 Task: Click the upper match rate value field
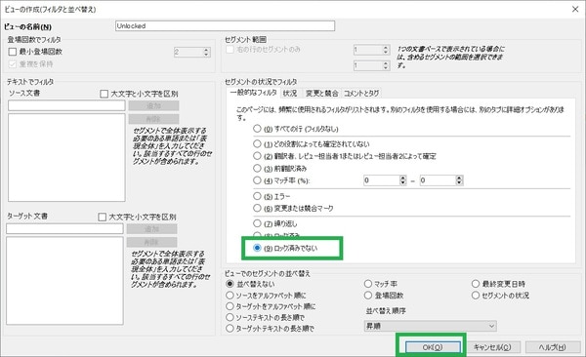coord(438,180)
